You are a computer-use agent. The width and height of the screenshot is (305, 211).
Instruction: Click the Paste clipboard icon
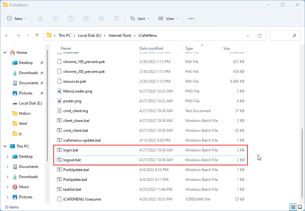tap(71, 19)
